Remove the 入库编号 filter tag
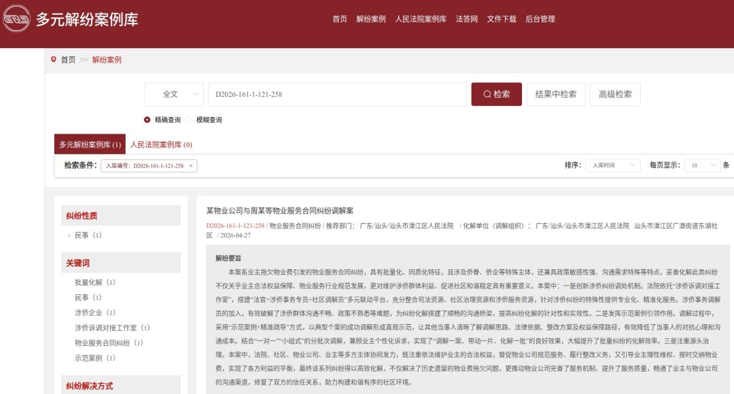The width and height of the screenshot is (734, 394). coord(190,165)
